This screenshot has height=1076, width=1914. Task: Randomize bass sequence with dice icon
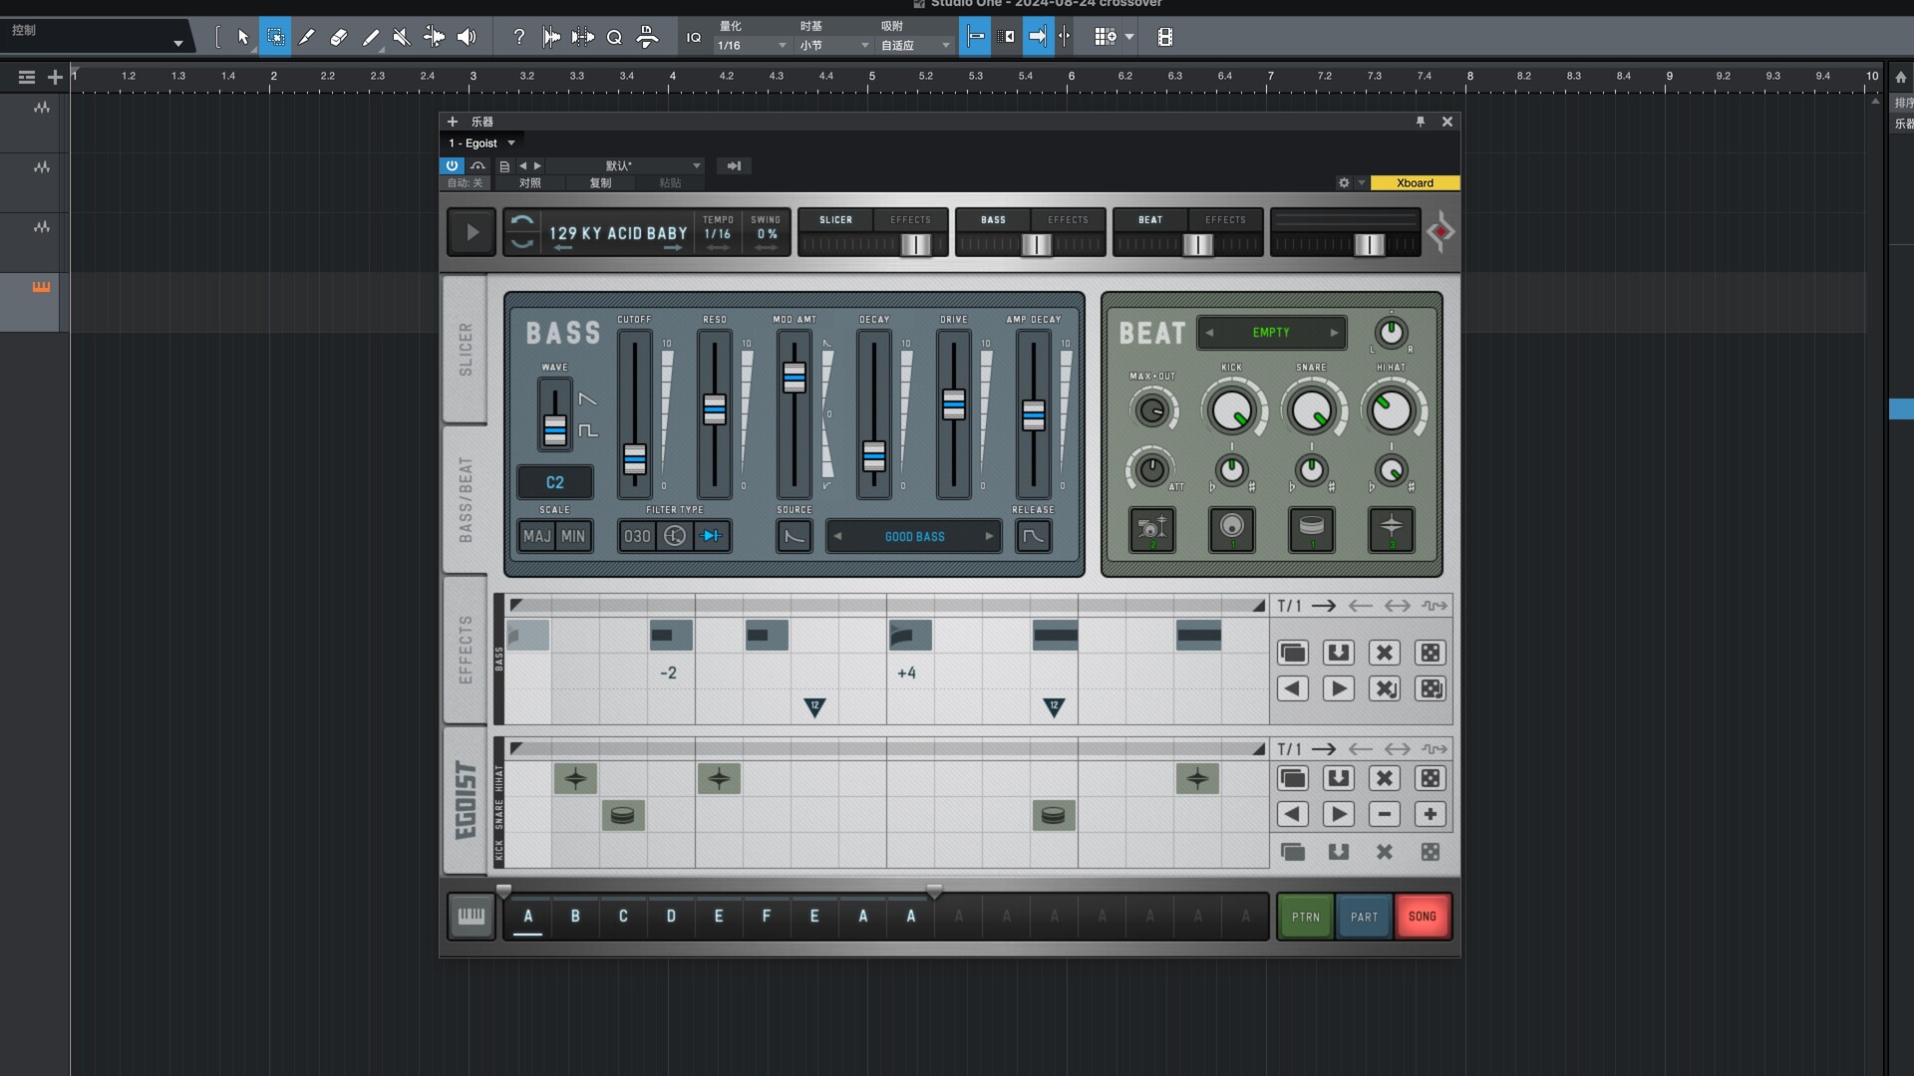click(1430, 653)
